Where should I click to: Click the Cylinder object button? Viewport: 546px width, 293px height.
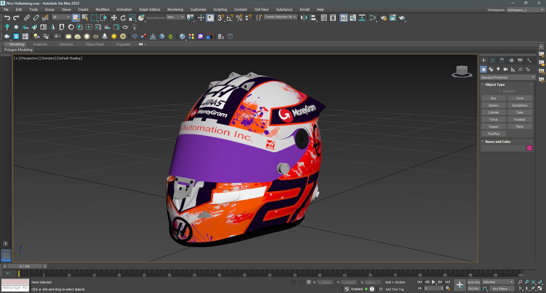click(x=493, y=112)
